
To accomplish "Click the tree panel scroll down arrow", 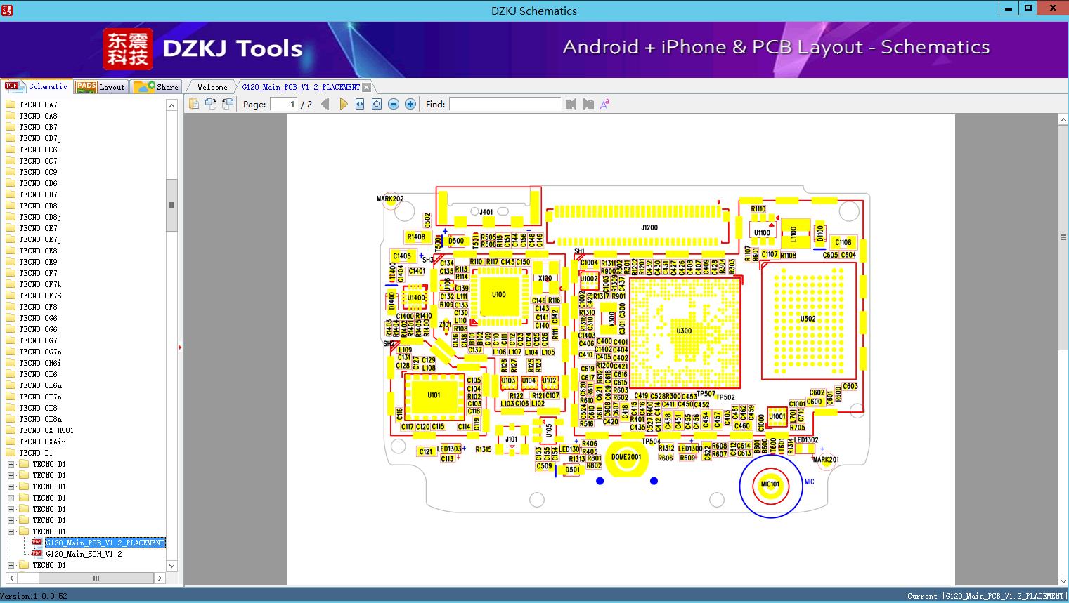I will tap(171, 566).
